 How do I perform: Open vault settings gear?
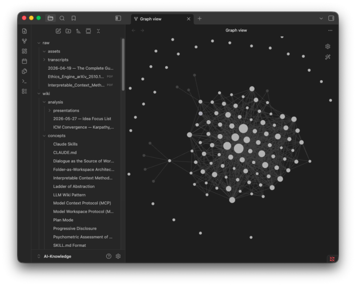click(118, 256)
